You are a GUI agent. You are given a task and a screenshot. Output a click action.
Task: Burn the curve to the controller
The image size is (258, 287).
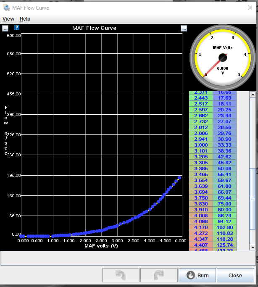197,275
